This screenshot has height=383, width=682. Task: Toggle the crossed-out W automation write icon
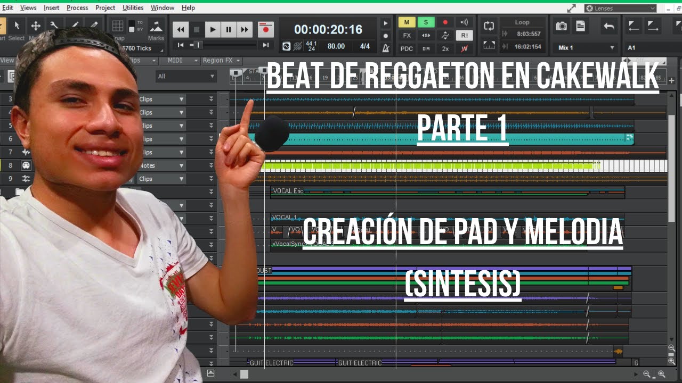coord(464,48)
